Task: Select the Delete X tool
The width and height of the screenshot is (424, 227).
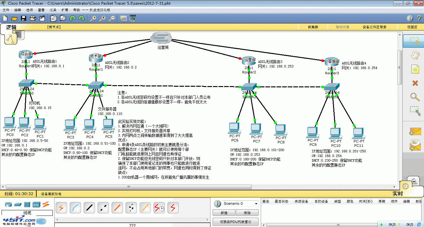Action: click(415, 83)
